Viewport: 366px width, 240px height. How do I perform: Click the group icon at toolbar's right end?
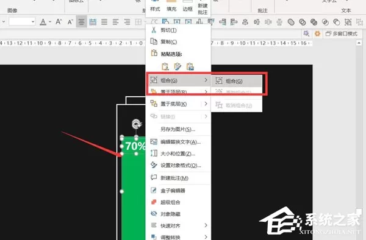click(x=348, y=22)
